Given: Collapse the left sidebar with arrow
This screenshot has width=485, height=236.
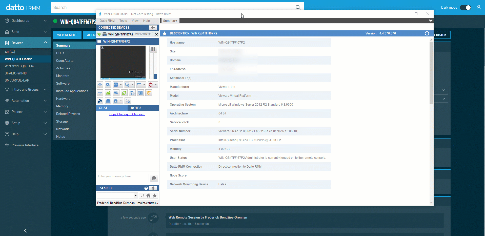Looking at the screenshot, I should coord(25,230).
